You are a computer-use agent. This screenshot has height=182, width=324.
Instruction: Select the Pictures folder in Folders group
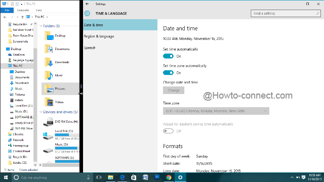(60, 89)
